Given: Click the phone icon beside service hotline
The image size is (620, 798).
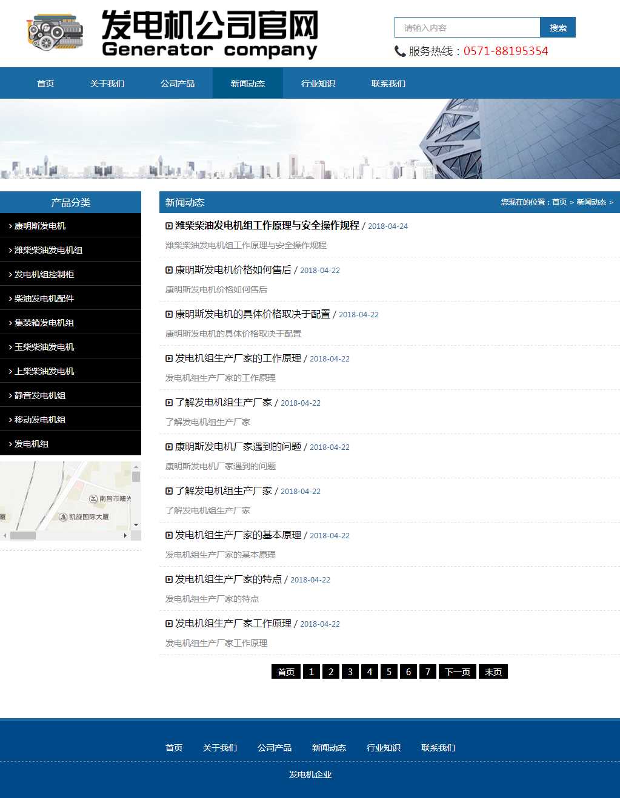Looking at the screenshot, I should coord(400,51).
